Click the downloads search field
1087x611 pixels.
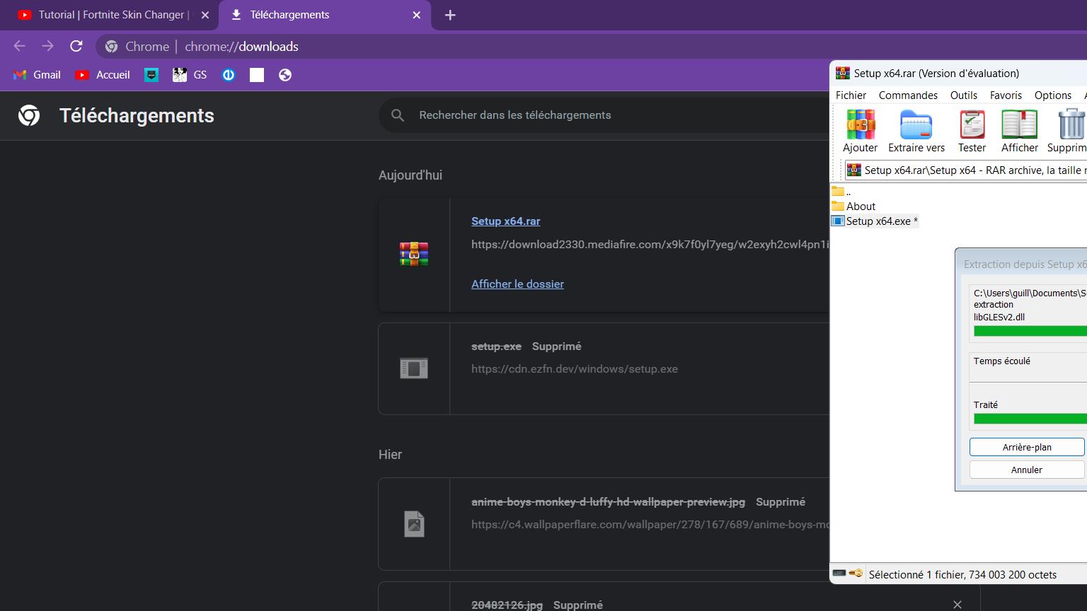coord(602,115)
